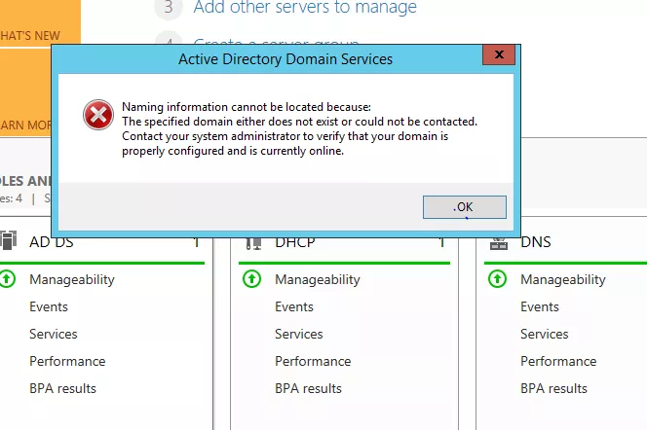Click the red error icon in dialog
Image resolution: width=647 pixels, height=430 pixels.
pos(98,115)
